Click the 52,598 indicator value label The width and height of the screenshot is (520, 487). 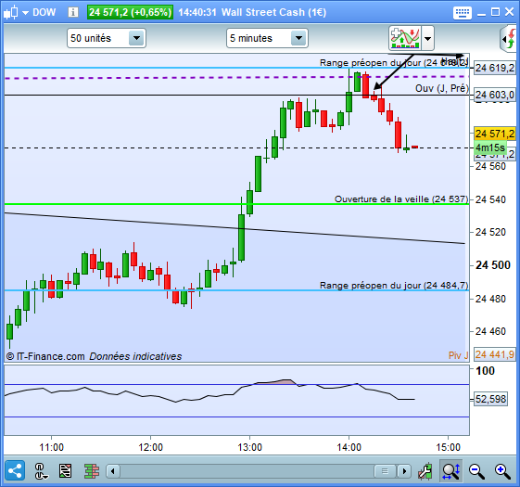click(491, 399)
